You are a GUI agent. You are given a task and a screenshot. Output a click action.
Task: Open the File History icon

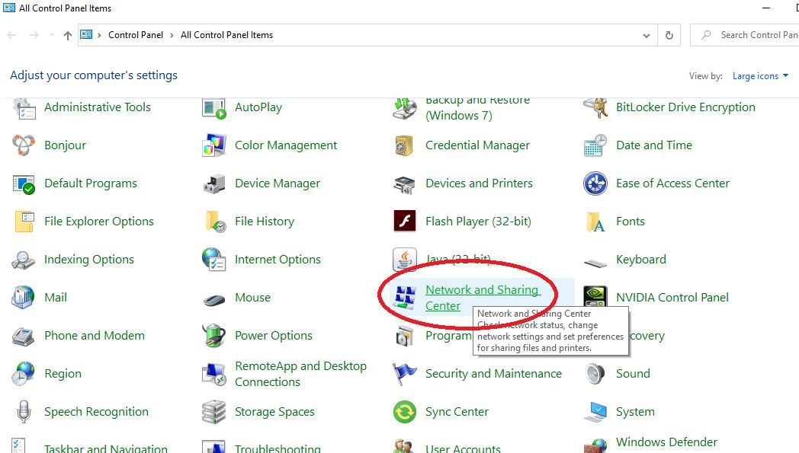(215, 222)
